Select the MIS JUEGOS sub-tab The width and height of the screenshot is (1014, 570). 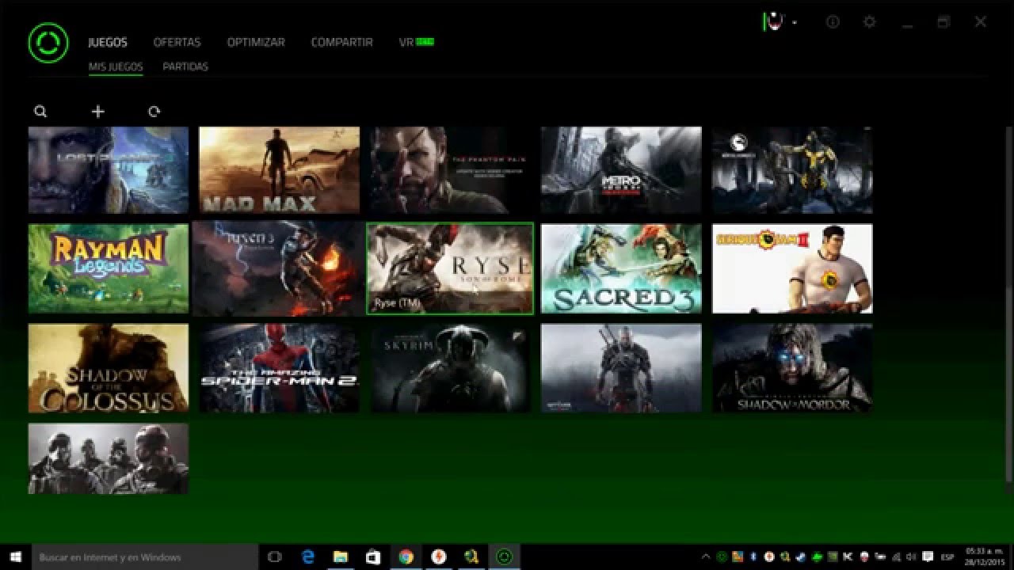(116, 66)
